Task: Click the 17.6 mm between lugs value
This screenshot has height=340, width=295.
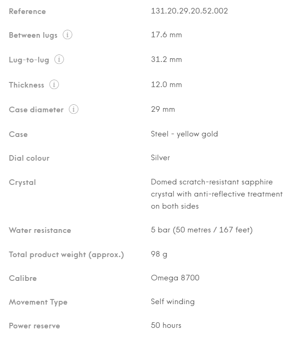Action: (x=166, y=35)
